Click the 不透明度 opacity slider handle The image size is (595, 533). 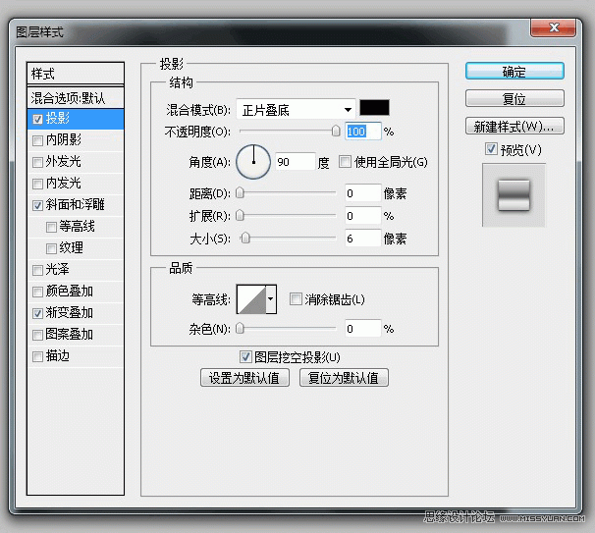tap(336, 131)
